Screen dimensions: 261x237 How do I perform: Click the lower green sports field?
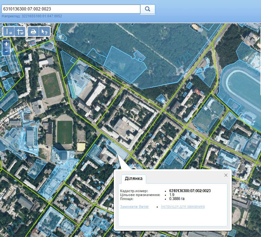tap(64, 132)
